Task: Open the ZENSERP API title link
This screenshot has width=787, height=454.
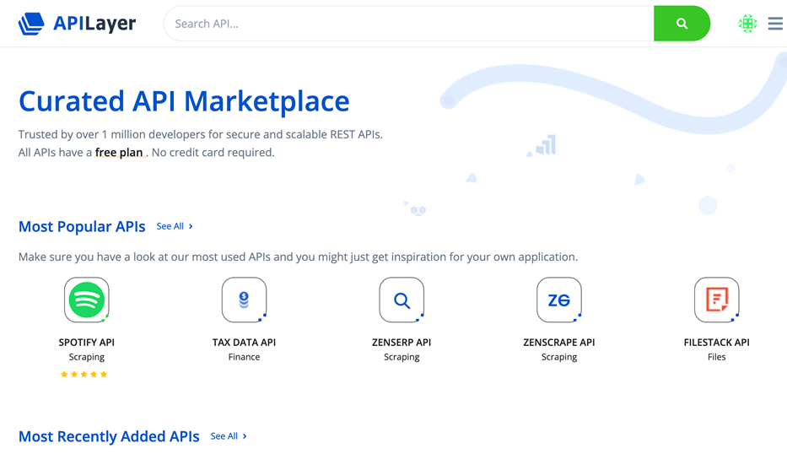Action: (402, 343)
